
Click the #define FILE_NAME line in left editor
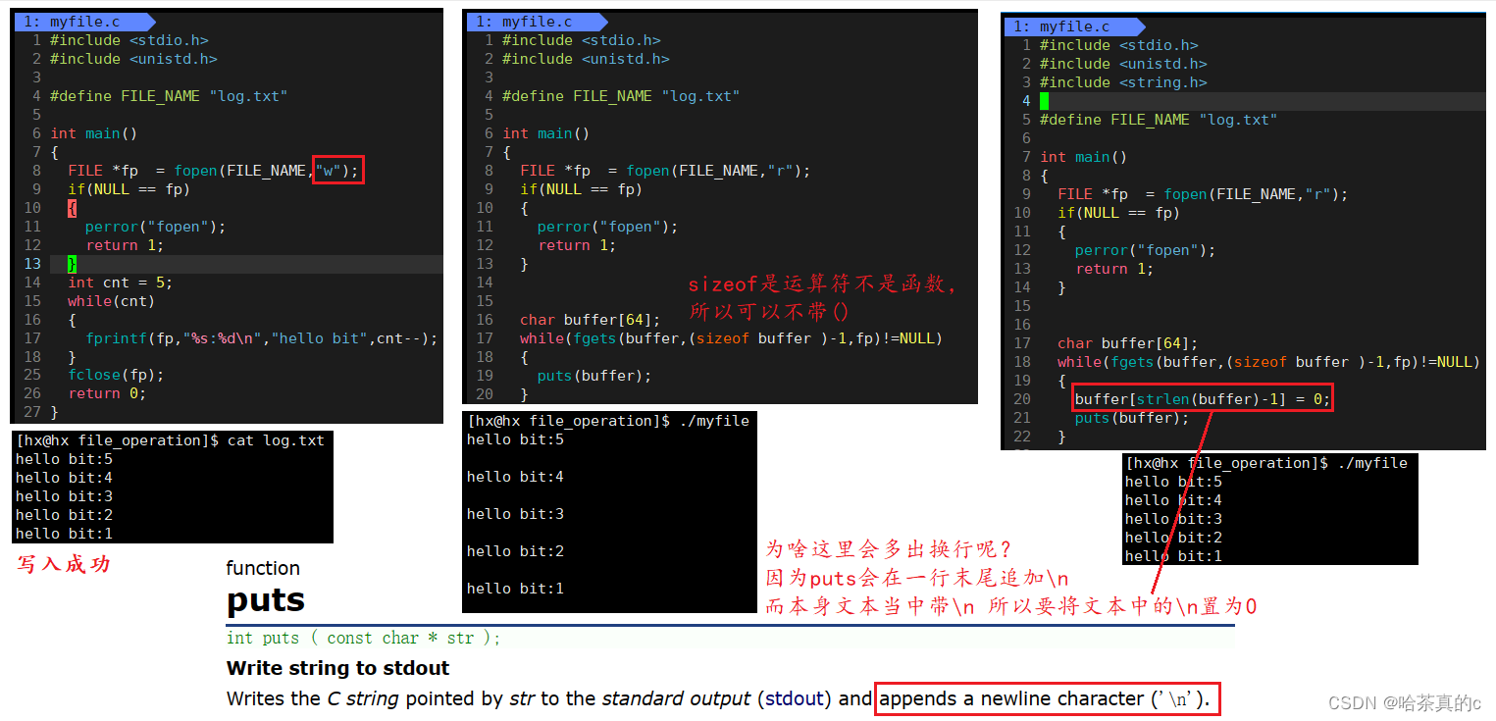pyautogui.click(x=169, y=96)
